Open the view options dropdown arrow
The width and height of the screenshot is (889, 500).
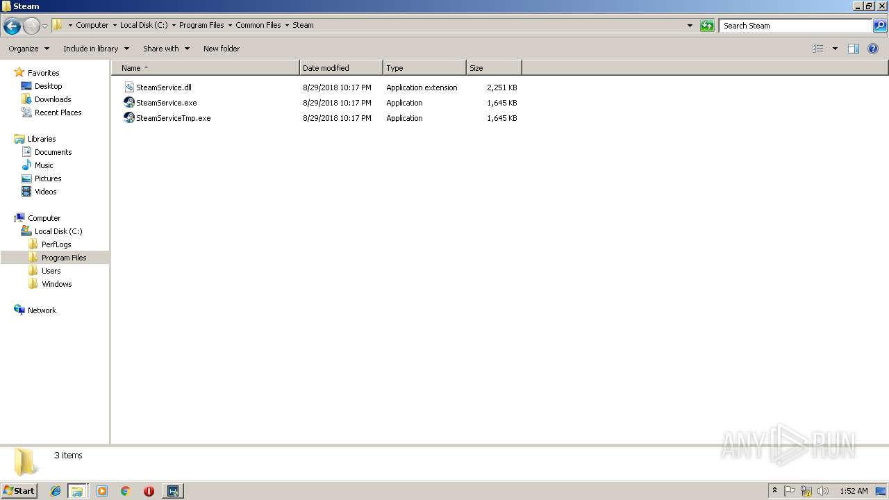[835, 49]
